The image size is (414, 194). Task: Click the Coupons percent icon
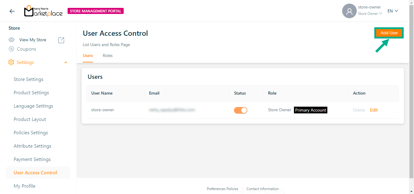click(12, 49)
